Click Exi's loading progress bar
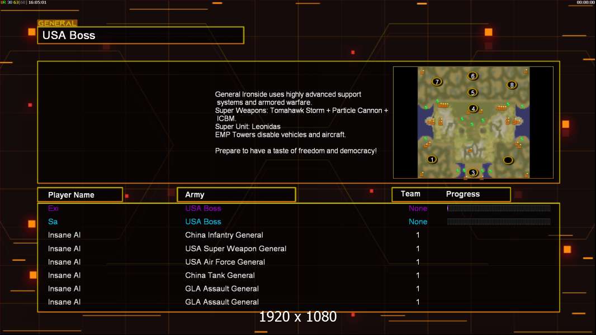The height and width of the screenshot is (335, 596). pyautogui.click(x=499, y=208)
